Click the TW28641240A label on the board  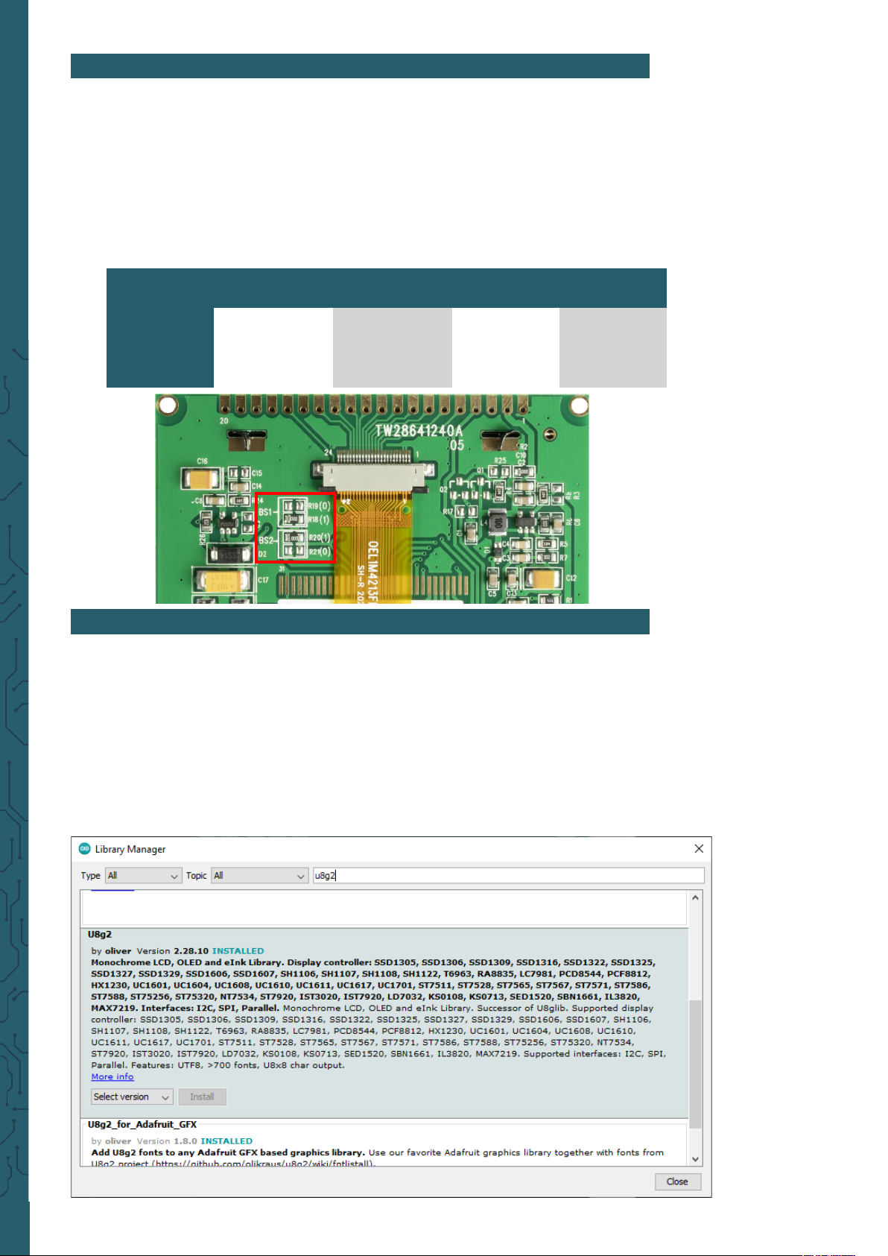click(x=418, y=431)
